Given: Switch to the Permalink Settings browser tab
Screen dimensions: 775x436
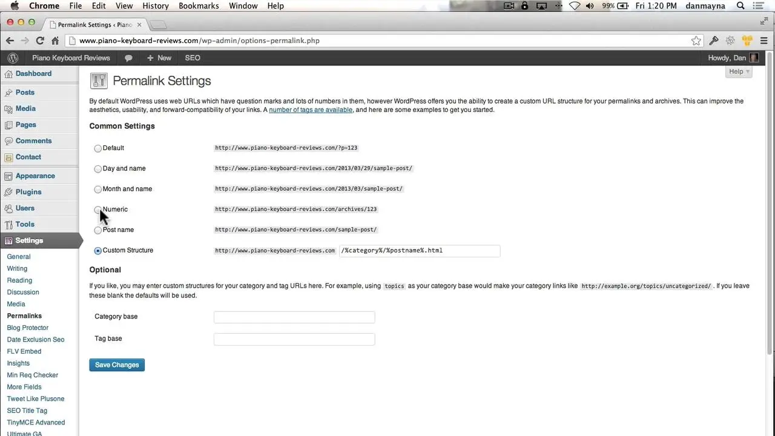Looking at the screenshot, I should (94, 25).
